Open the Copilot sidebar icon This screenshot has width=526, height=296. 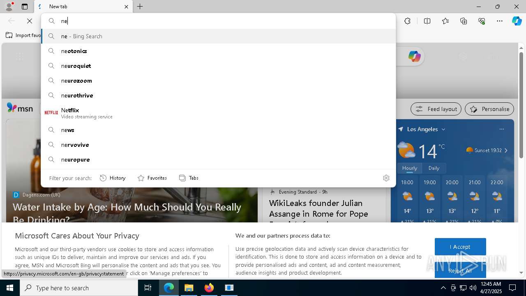pos(517,21)
